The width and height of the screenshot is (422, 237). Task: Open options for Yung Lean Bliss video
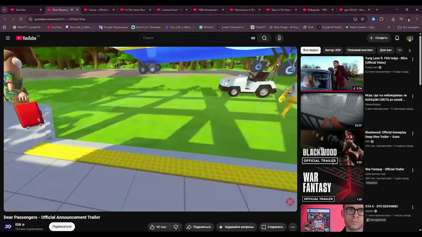pyautogui.click(x=412, y=59)
